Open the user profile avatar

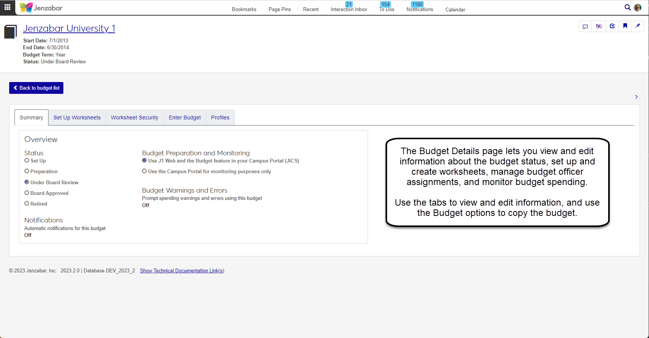click(x=638, y=8)
